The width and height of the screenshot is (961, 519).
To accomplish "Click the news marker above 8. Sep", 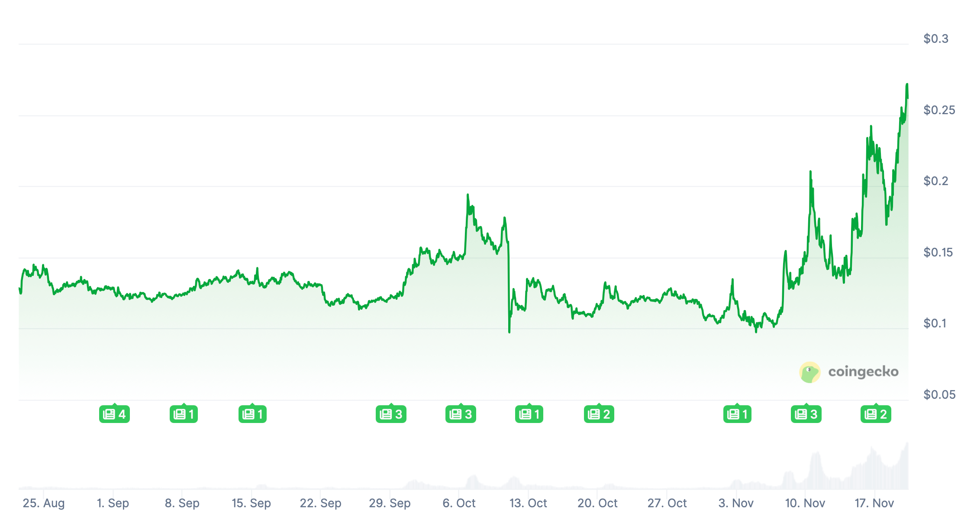I will 184,414.
